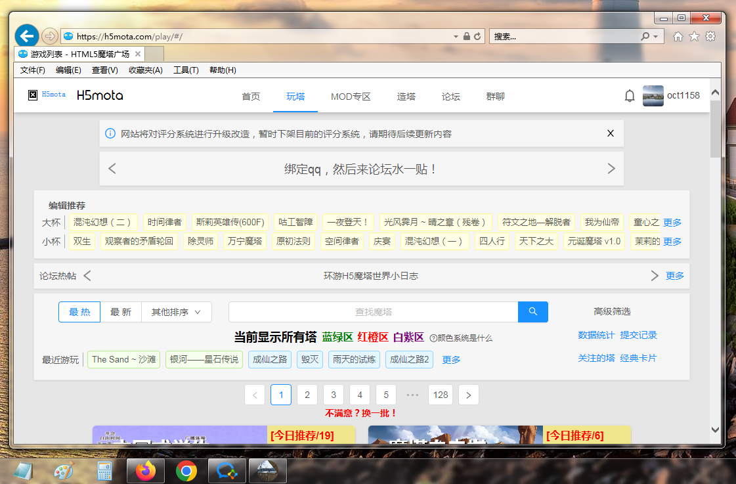Close the rating system notice banner
The height and width of the screenshot is (484, 736).
pos(610,133)
